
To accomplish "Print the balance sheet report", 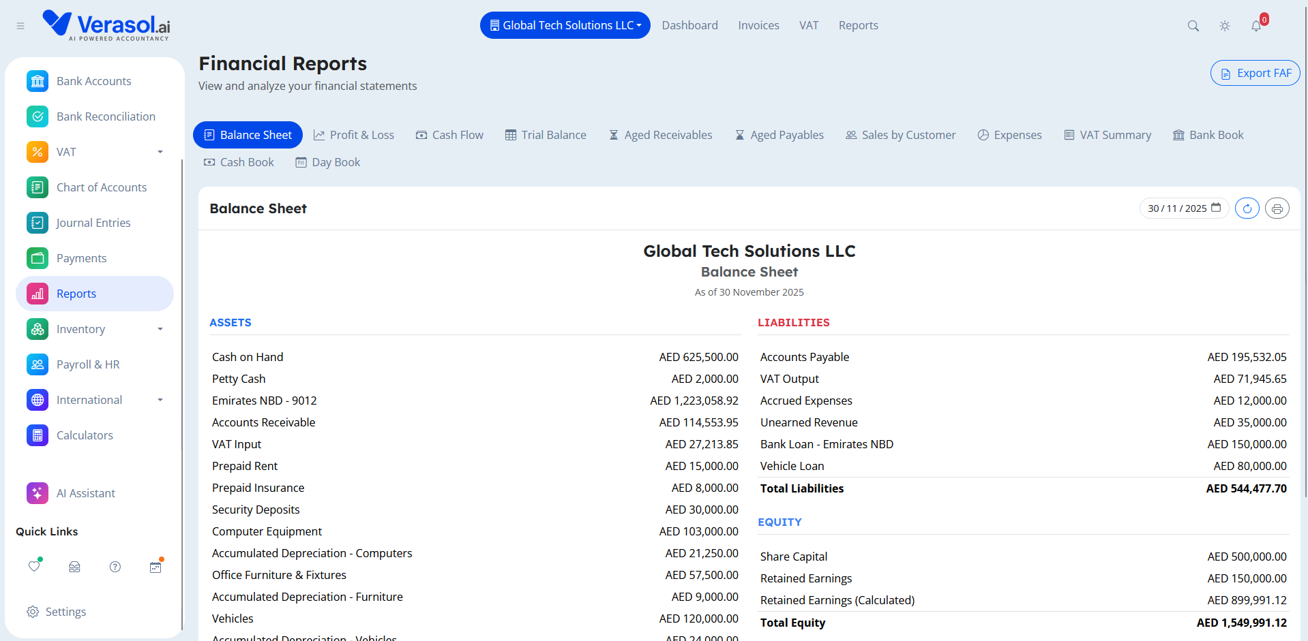I will [x=1277, y=208].
